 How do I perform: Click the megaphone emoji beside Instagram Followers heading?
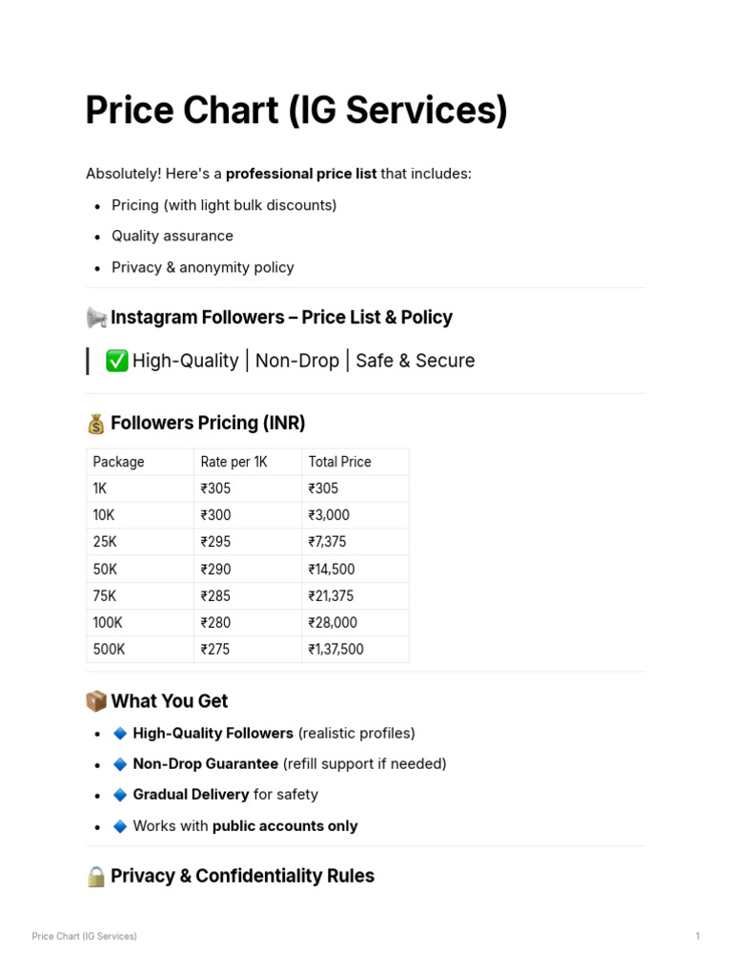coord(96,318)
